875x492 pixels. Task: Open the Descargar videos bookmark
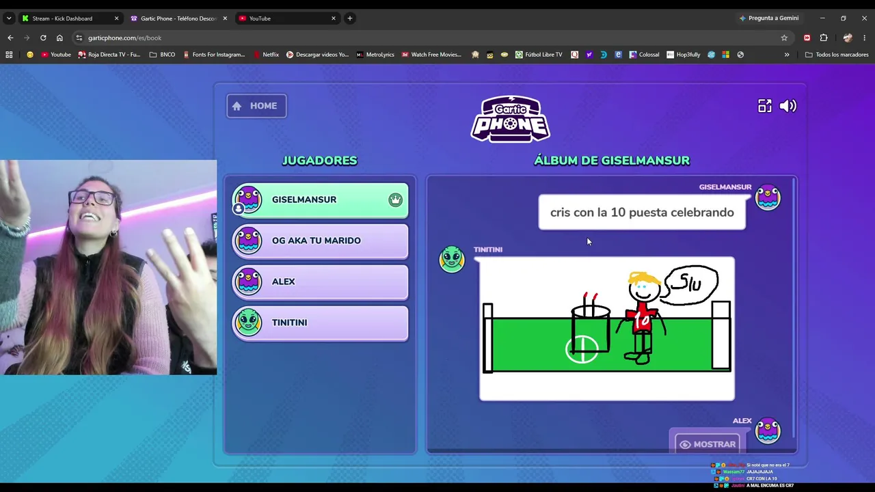point(317,55)
